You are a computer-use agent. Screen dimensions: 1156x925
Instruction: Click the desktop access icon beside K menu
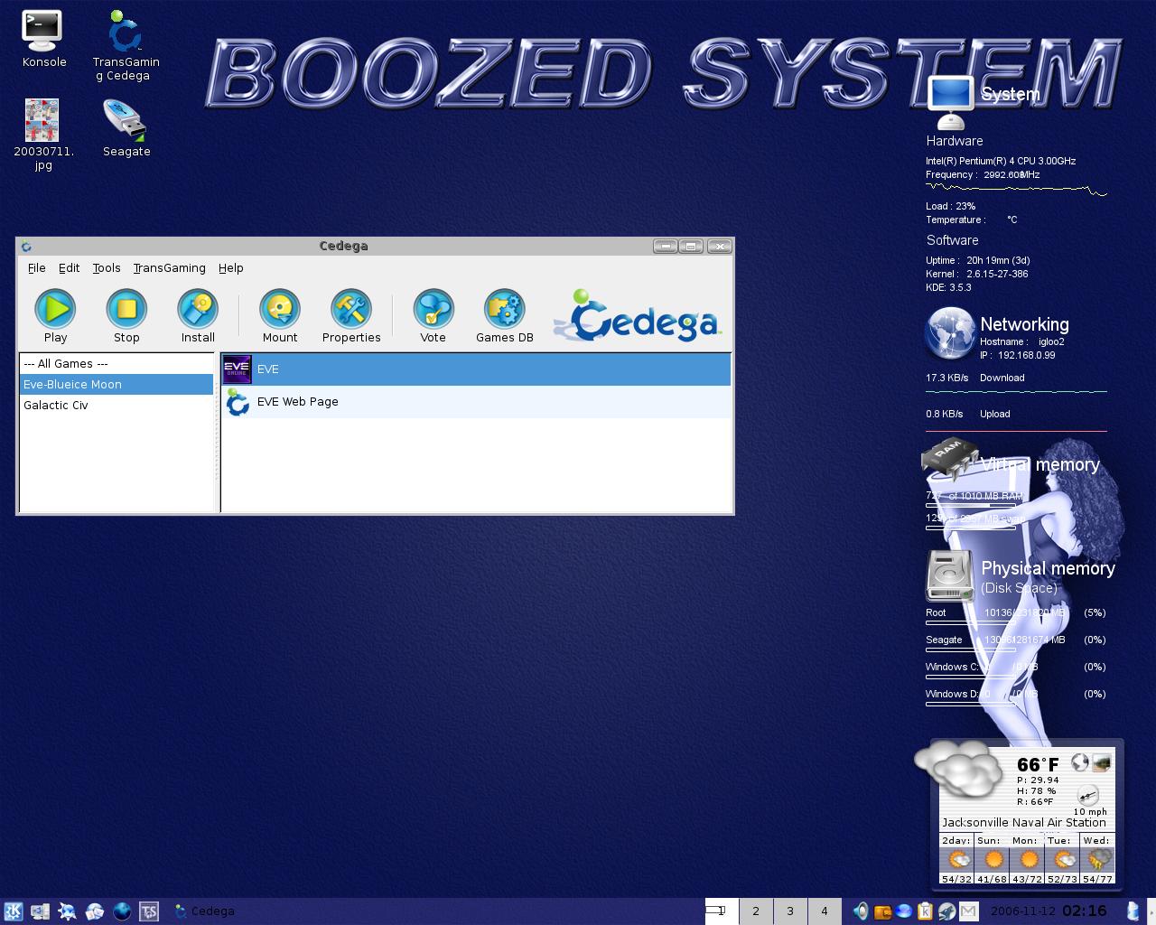coord(40,911)
